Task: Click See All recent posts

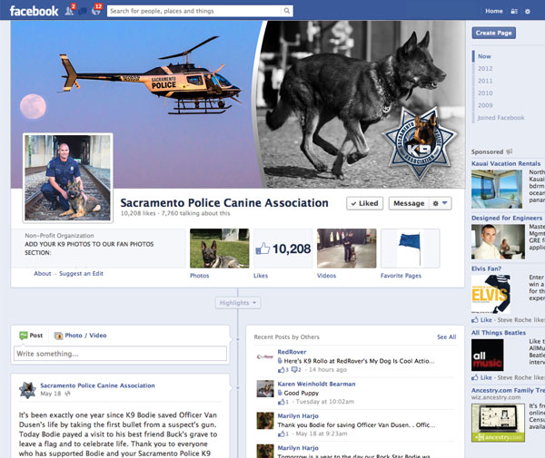Action: click(446, 336)
